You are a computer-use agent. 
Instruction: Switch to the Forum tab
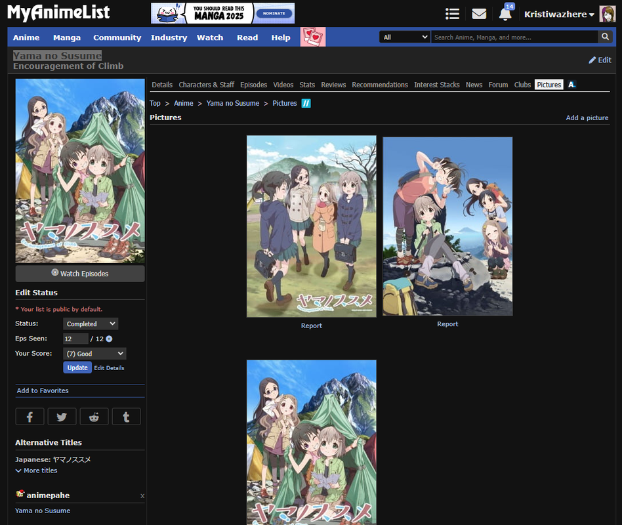(498, 85)
